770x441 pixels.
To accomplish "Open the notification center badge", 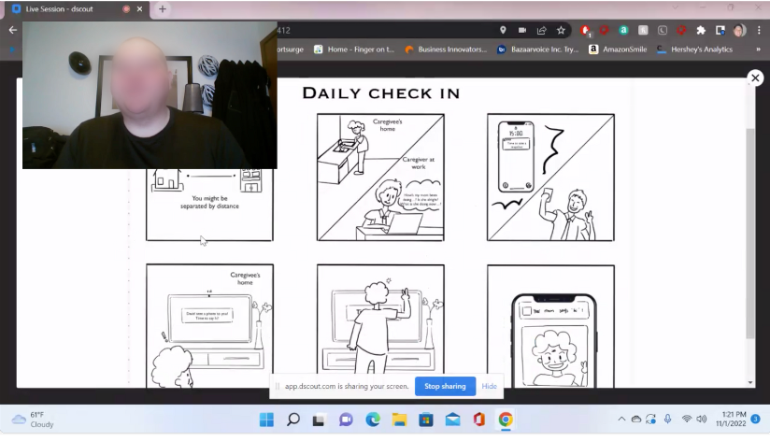I will tap(755, 419).
